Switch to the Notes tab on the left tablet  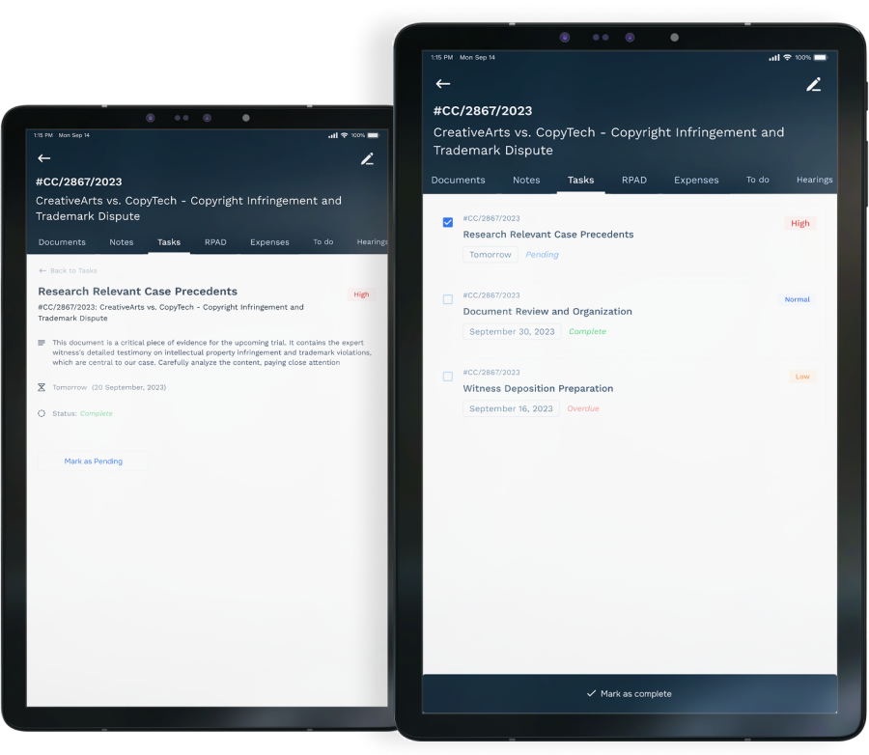(122, 242)
